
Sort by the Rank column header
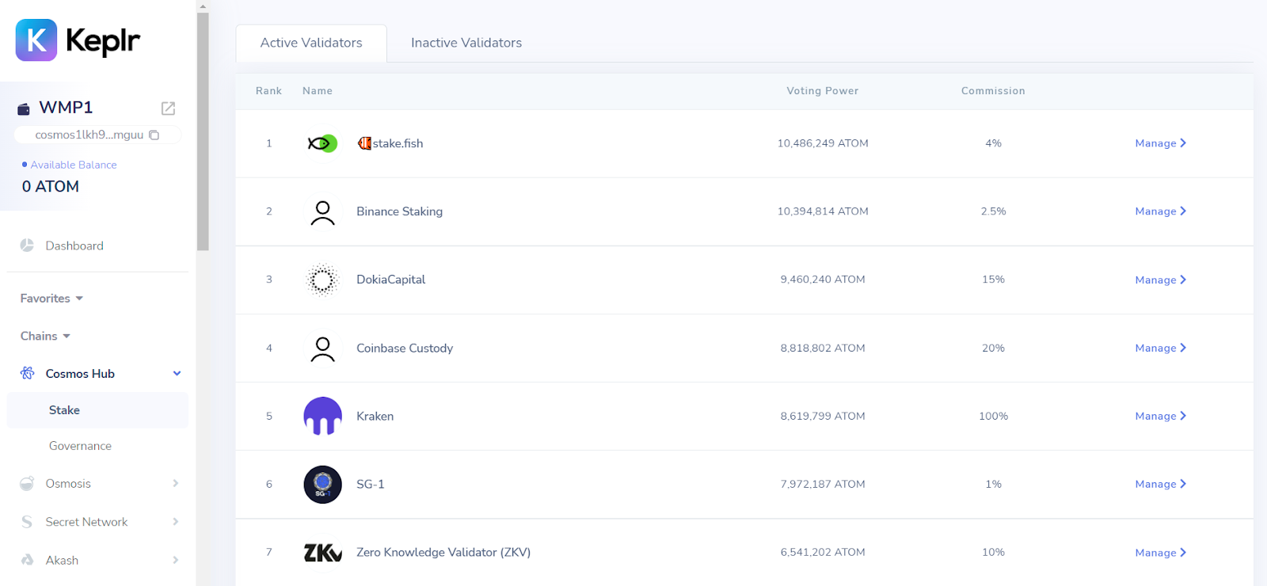coord(268,91)
